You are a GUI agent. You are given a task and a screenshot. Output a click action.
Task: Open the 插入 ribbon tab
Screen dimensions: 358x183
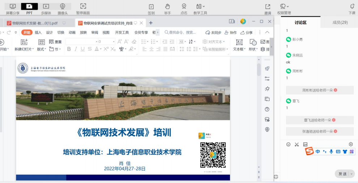38,33
